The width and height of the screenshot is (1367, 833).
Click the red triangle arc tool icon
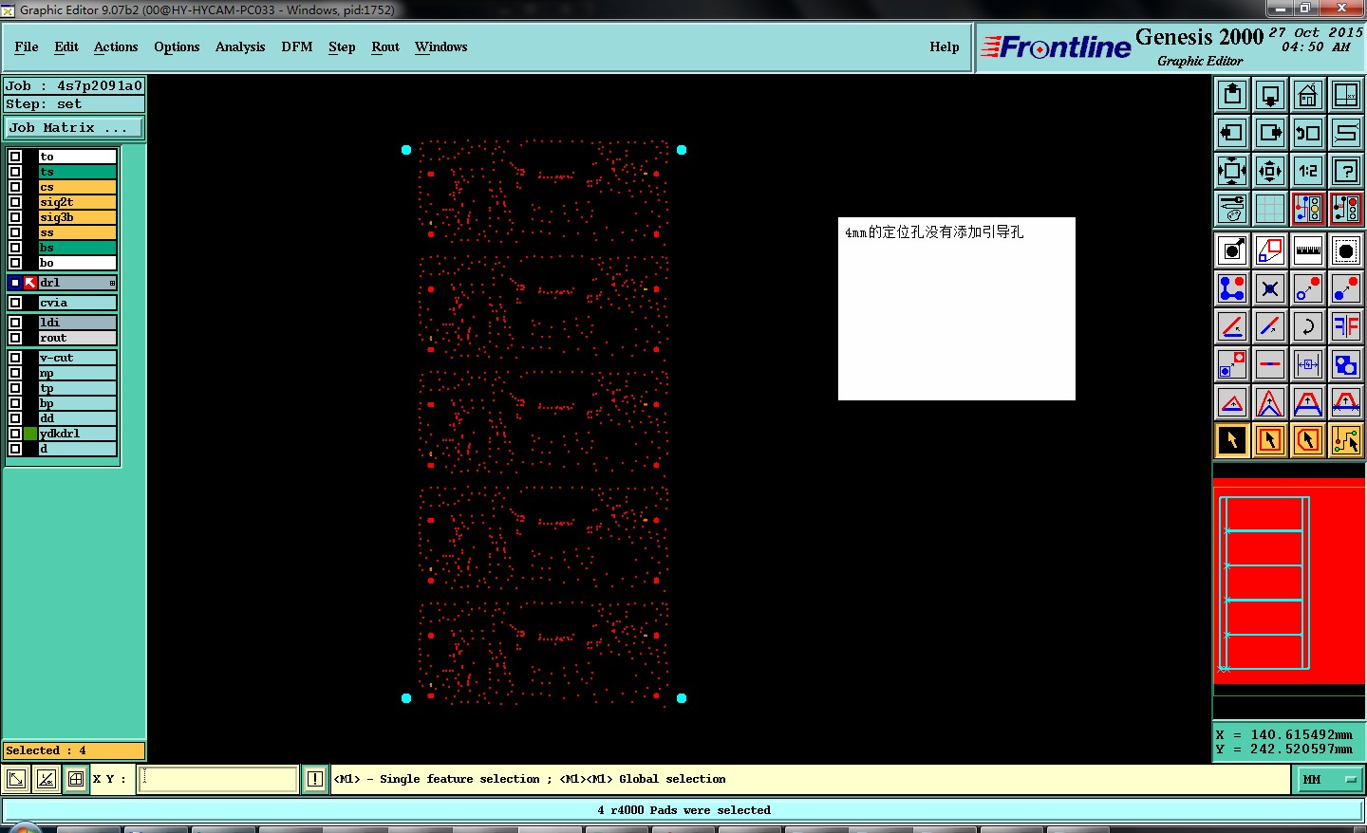pos(1232,402)
